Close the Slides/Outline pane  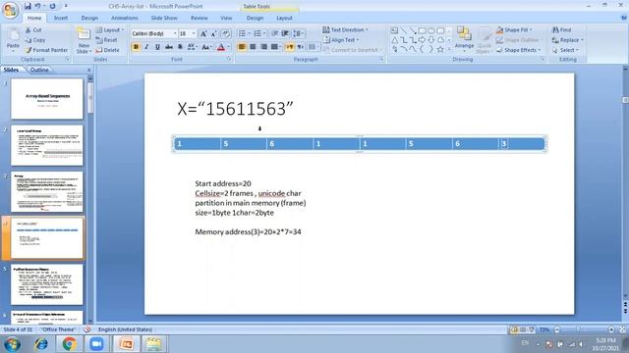pos(89,70)
